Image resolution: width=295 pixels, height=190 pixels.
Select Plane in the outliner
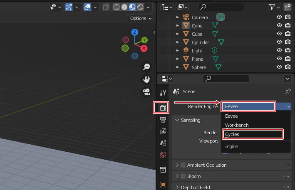[x=197, y=59]
